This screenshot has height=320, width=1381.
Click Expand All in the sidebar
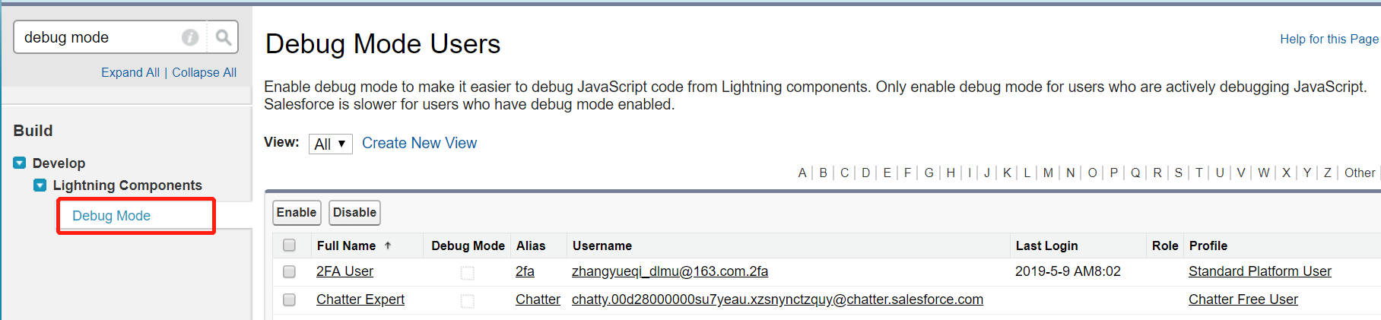130,72
